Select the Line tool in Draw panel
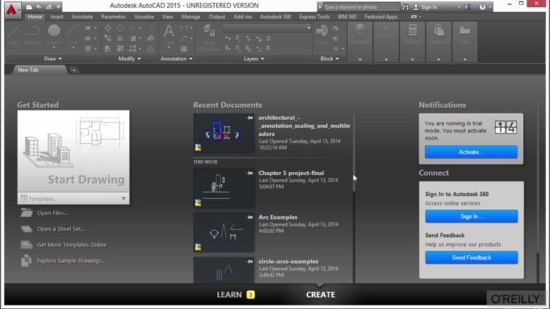 coord(13,35)
